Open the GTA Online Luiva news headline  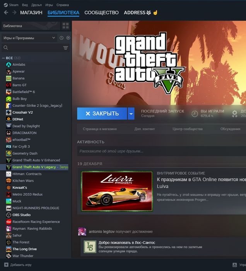coord(201,183)
